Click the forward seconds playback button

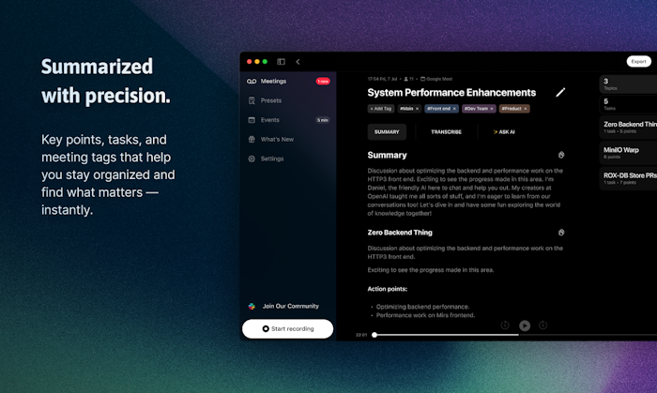point(542,325)
